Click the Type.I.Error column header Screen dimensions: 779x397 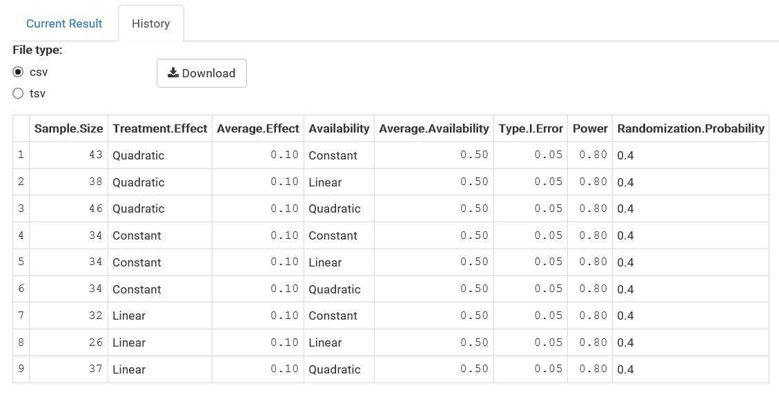531,128
